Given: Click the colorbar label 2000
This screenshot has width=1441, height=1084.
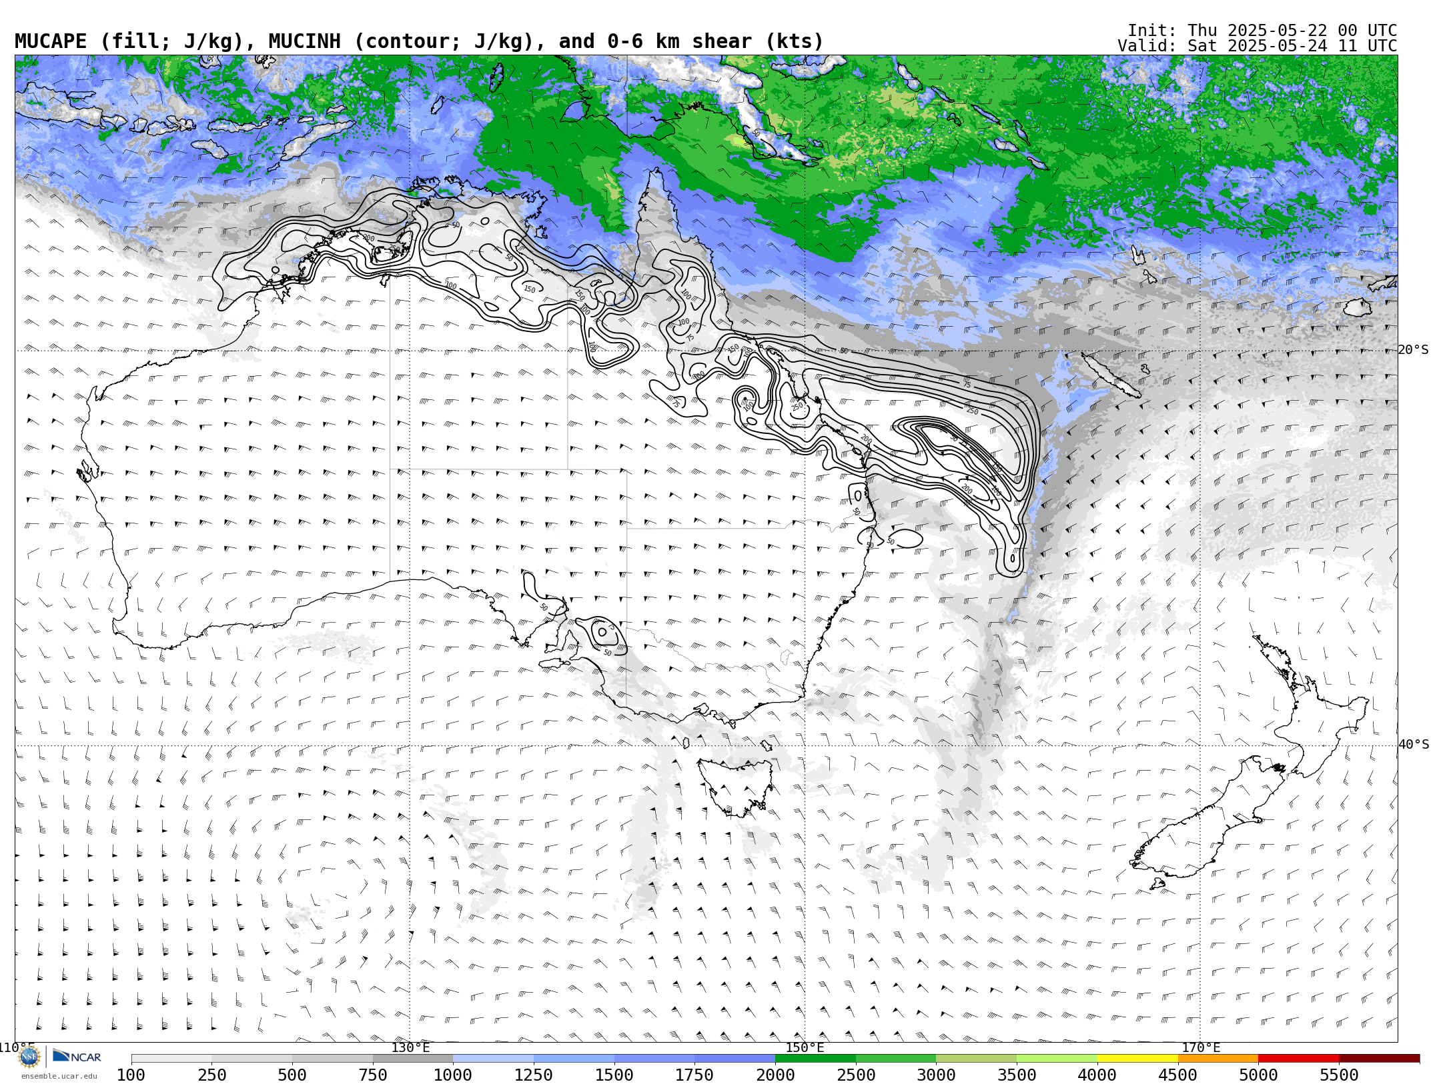Looking at the screenshot, I should (x=775, y=1075).
